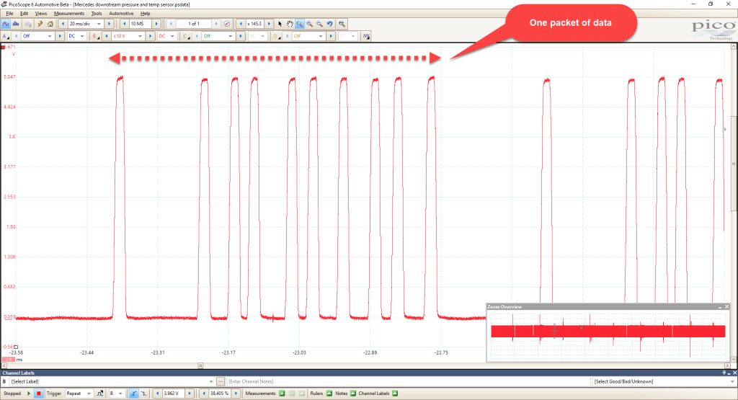Switch to Scope mode icon

(6, 24)
